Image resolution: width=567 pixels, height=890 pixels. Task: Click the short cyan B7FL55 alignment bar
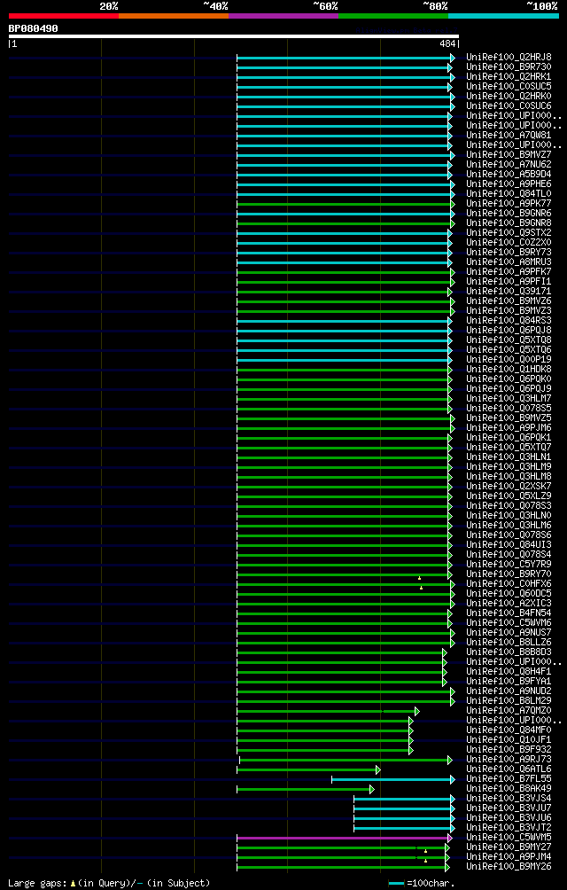(x=392, y=779)
